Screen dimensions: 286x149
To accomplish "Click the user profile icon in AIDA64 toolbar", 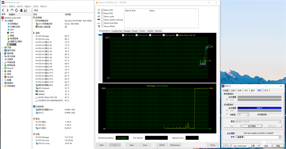I will coord(21,10).
